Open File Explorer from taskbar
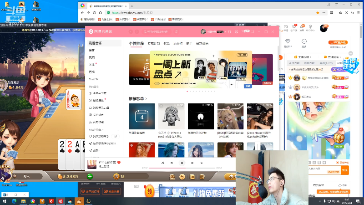Viewport: 364px width, 205px height. click(x=23, y=201)
